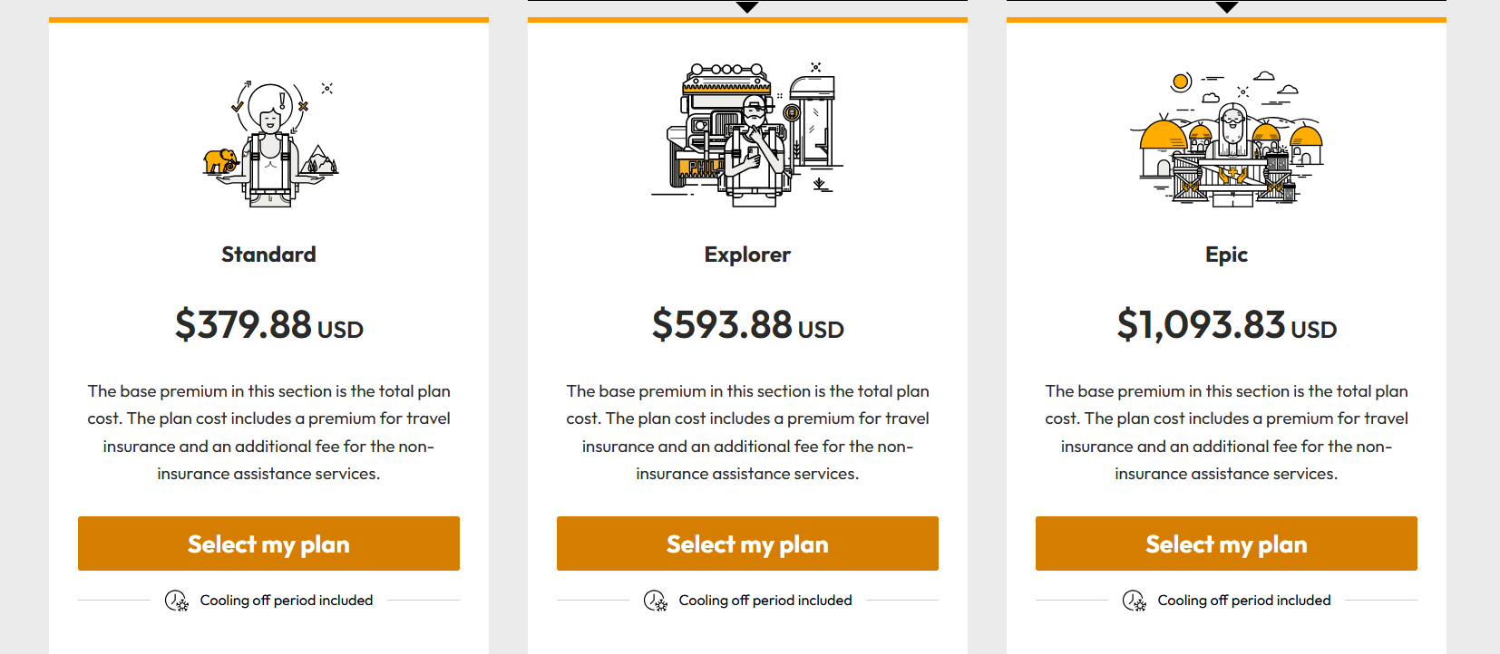Click the Explorer plan truck illustration

point(746,131)
